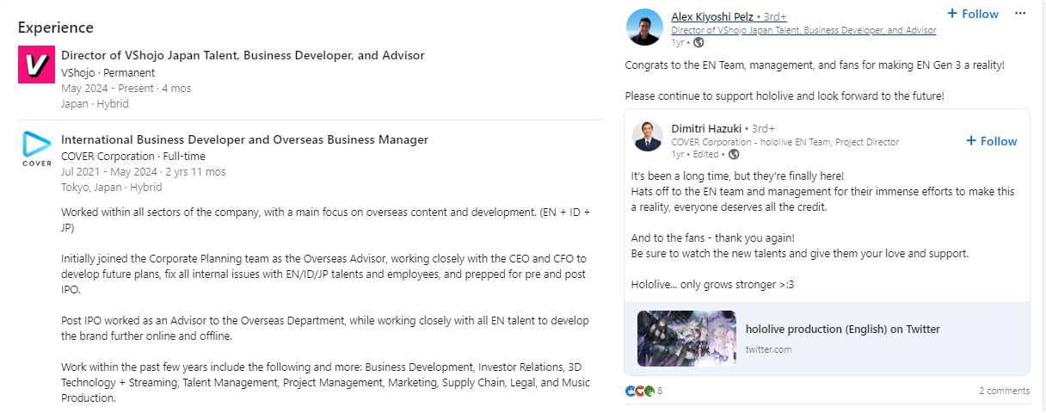Open the hololive Twitter preview thumbnail
The width and height of the screenshot is (1046, 413).
pyautogui.click(x=686, y=338)
